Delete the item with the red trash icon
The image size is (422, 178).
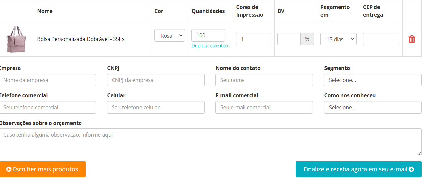[x=412, y=39]
